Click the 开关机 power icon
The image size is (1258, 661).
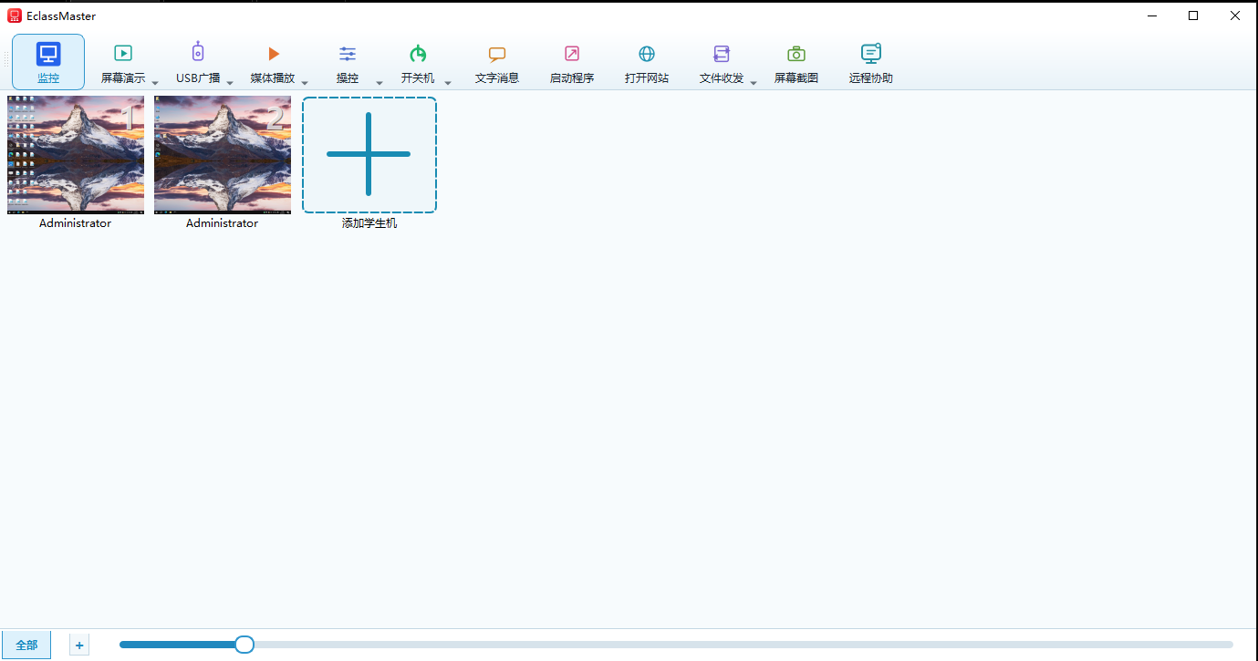point(418,54)
